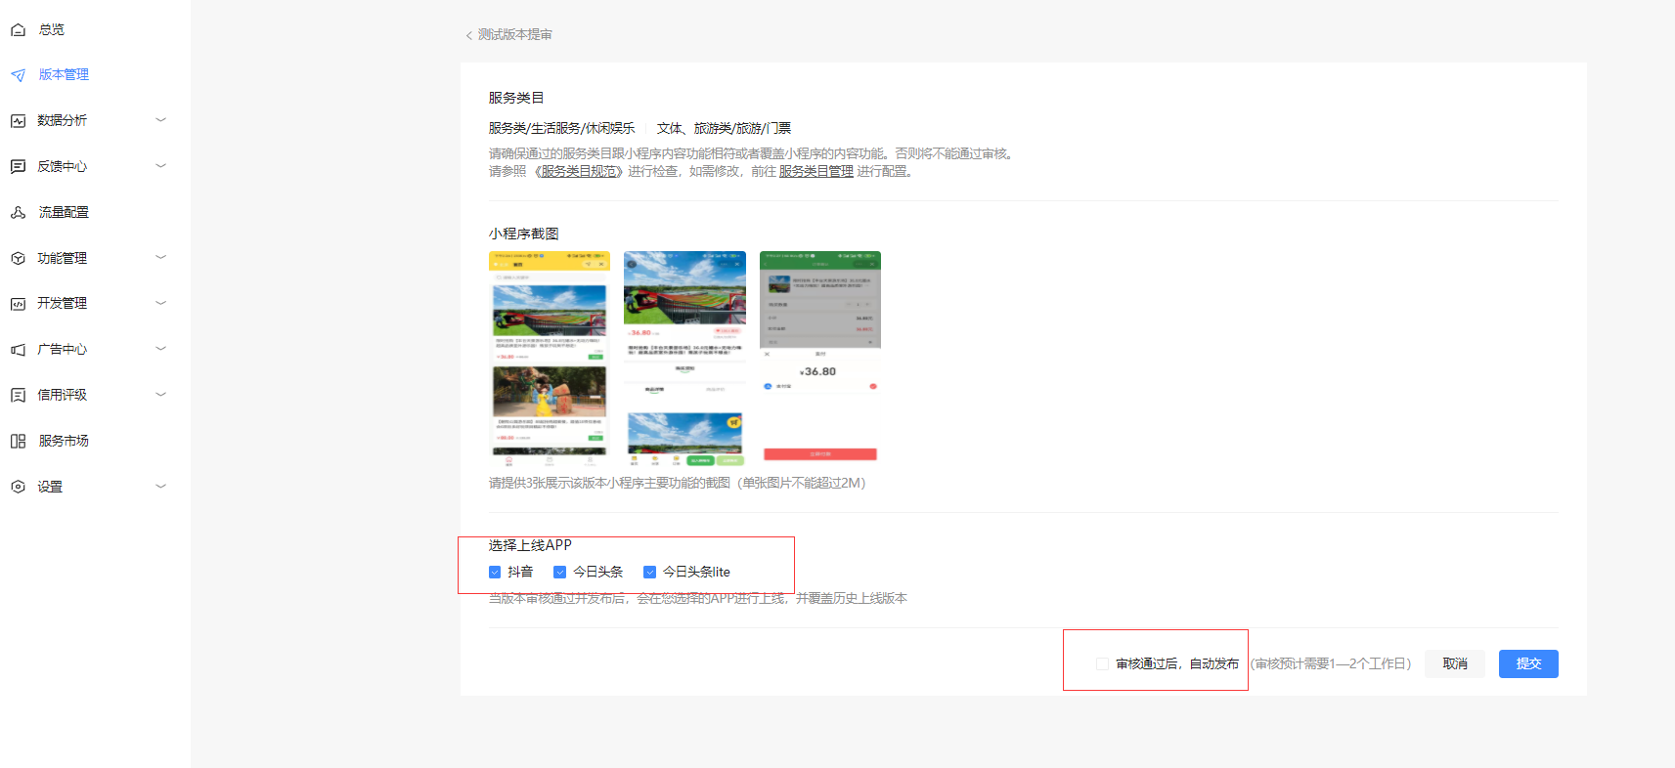Expand the 数据分析 menu chevron
This screenshot has height=768, width=1675.
(161, 120)
